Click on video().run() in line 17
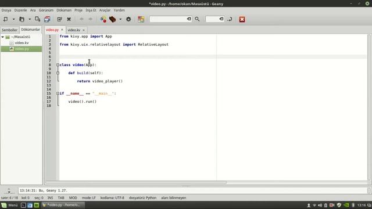The height and width of the screenshot is (209, 372). click(83, 102)
